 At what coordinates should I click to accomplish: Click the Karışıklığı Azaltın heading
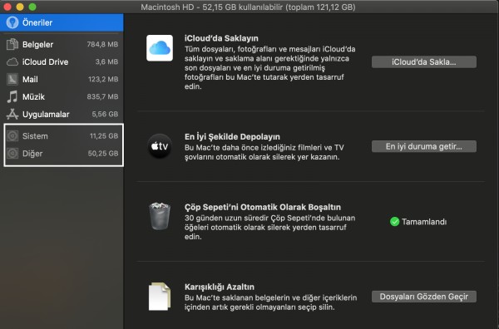pos(220,287)
